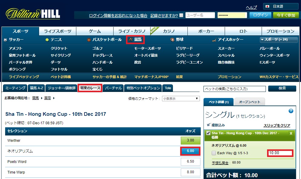This screenshot has height=179, width=301.
Task: Switch to オープンベット tab
Action: click(x=250, y=102)
